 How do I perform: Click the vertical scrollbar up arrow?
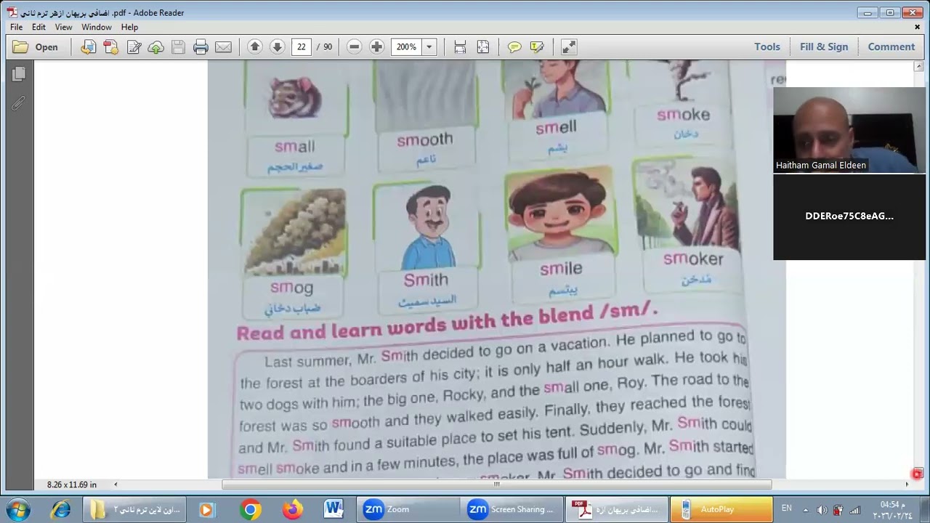[918, 66]
